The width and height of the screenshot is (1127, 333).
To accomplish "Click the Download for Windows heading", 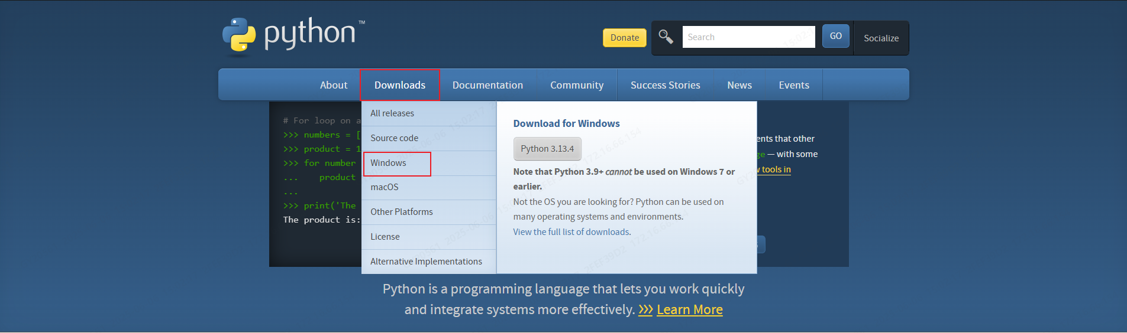I will (566, 123).
